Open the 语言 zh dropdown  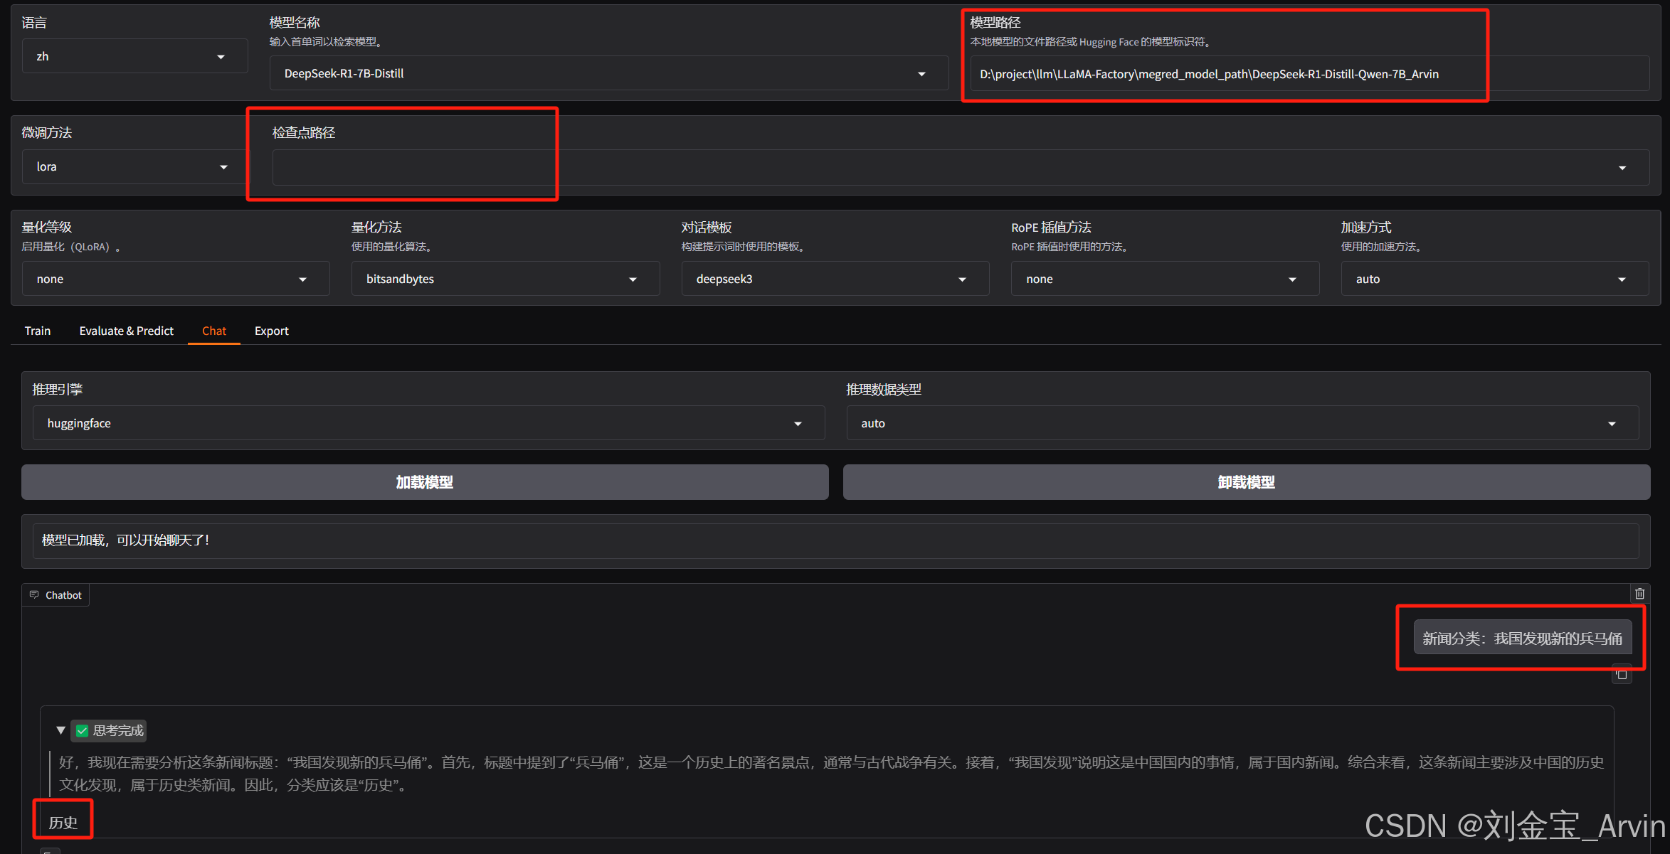pos(221,57)
